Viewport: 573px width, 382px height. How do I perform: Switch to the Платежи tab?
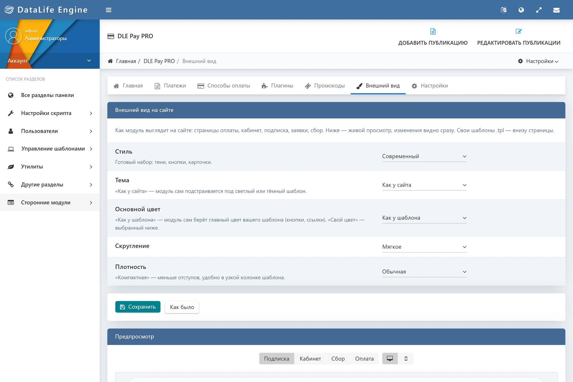click(170, 86)
